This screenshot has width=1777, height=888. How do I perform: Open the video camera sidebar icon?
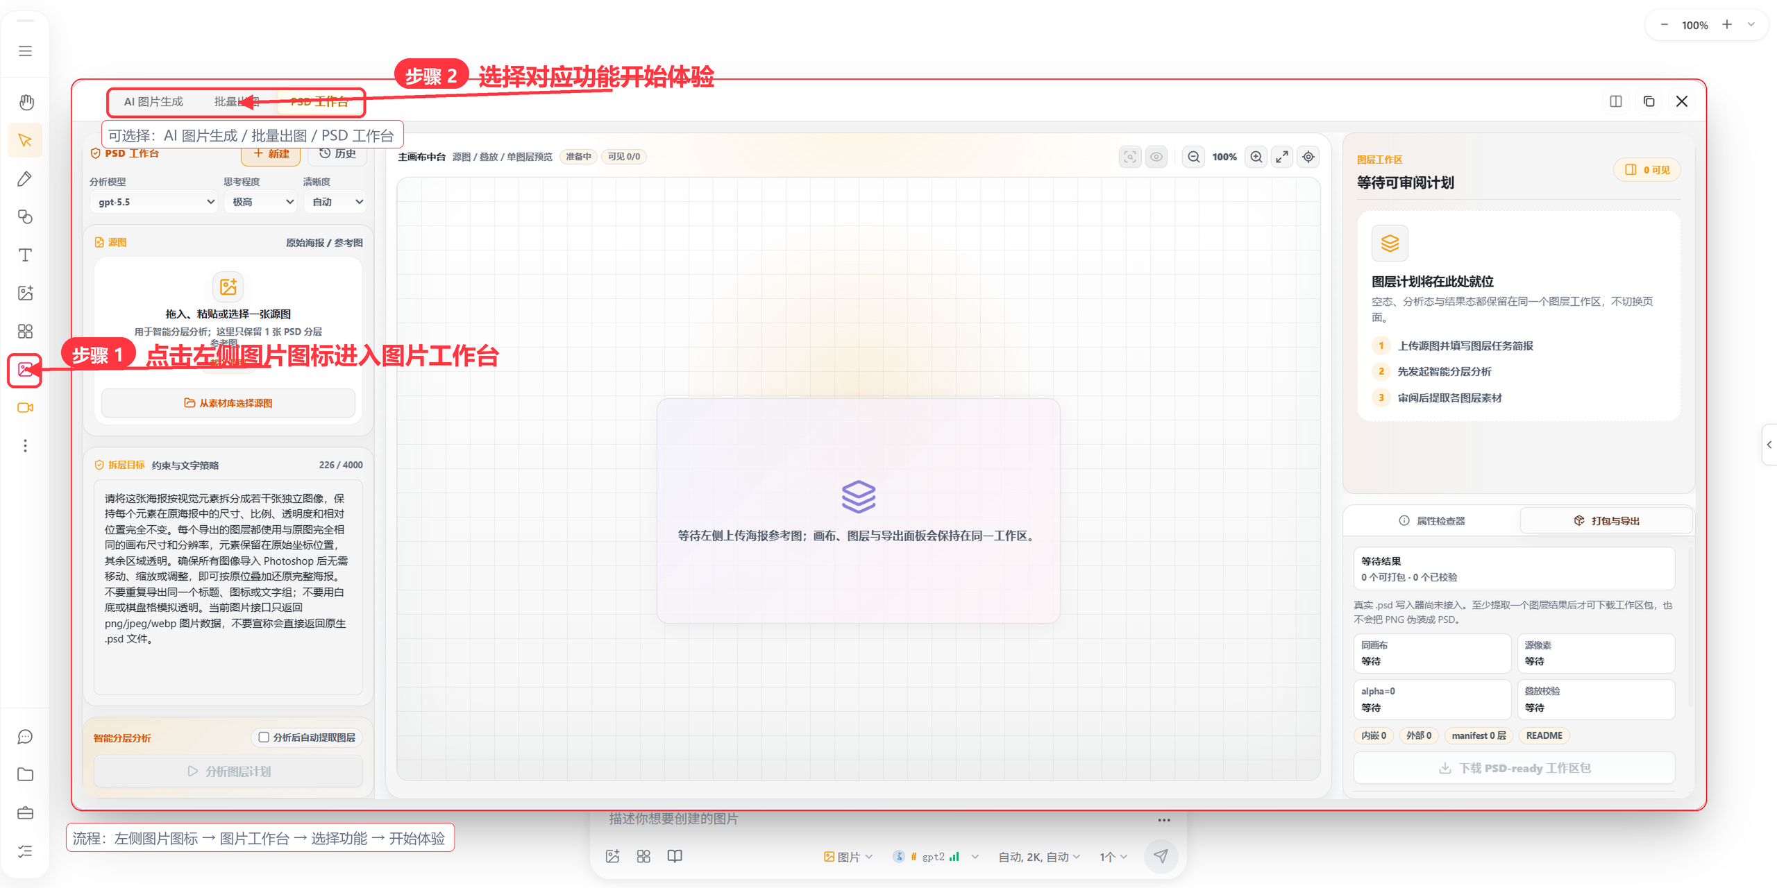(x=25, y=407)
